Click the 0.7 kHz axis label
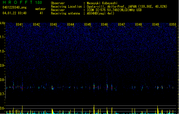The image size is (179, 114). point(2,94)
